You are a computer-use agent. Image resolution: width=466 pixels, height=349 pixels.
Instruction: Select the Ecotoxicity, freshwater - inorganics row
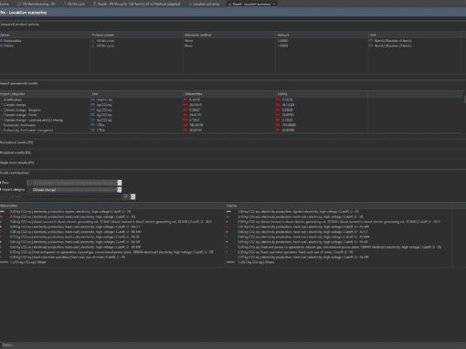(231, 130)
